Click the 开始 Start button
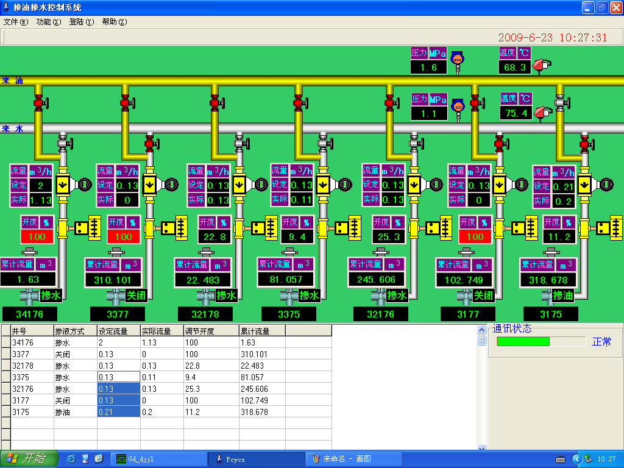 coord(29,459)
